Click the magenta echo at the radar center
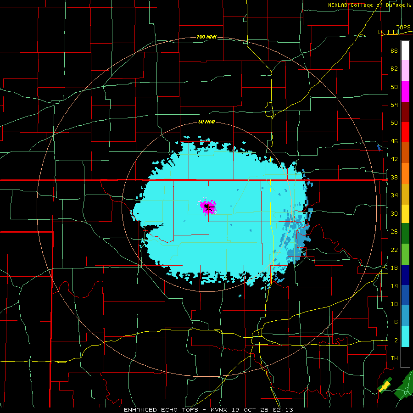The image size is (413, 413). pyautogui.click(x=208, y=207)
